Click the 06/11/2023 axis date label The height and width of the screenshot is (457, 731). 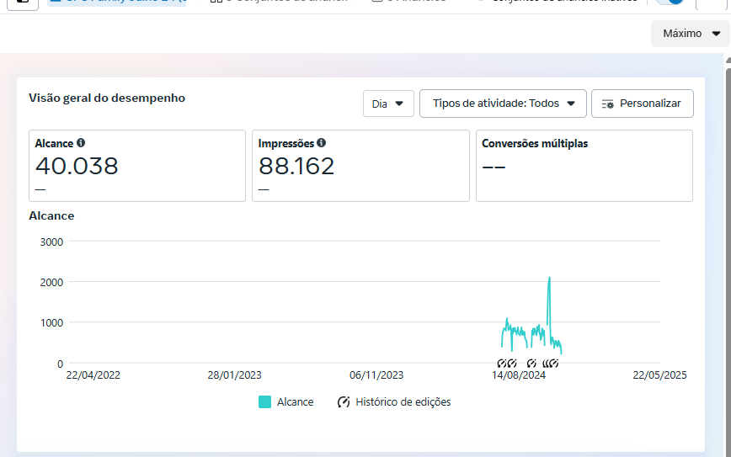(x=376, y=375)
